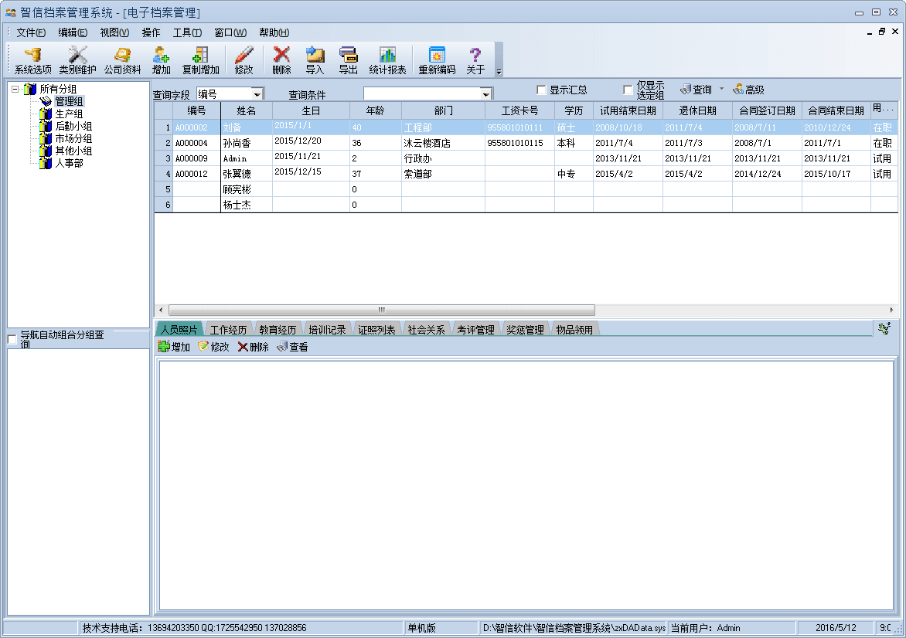
Task: Click the 高级 advanced search button
Action: 748,90
